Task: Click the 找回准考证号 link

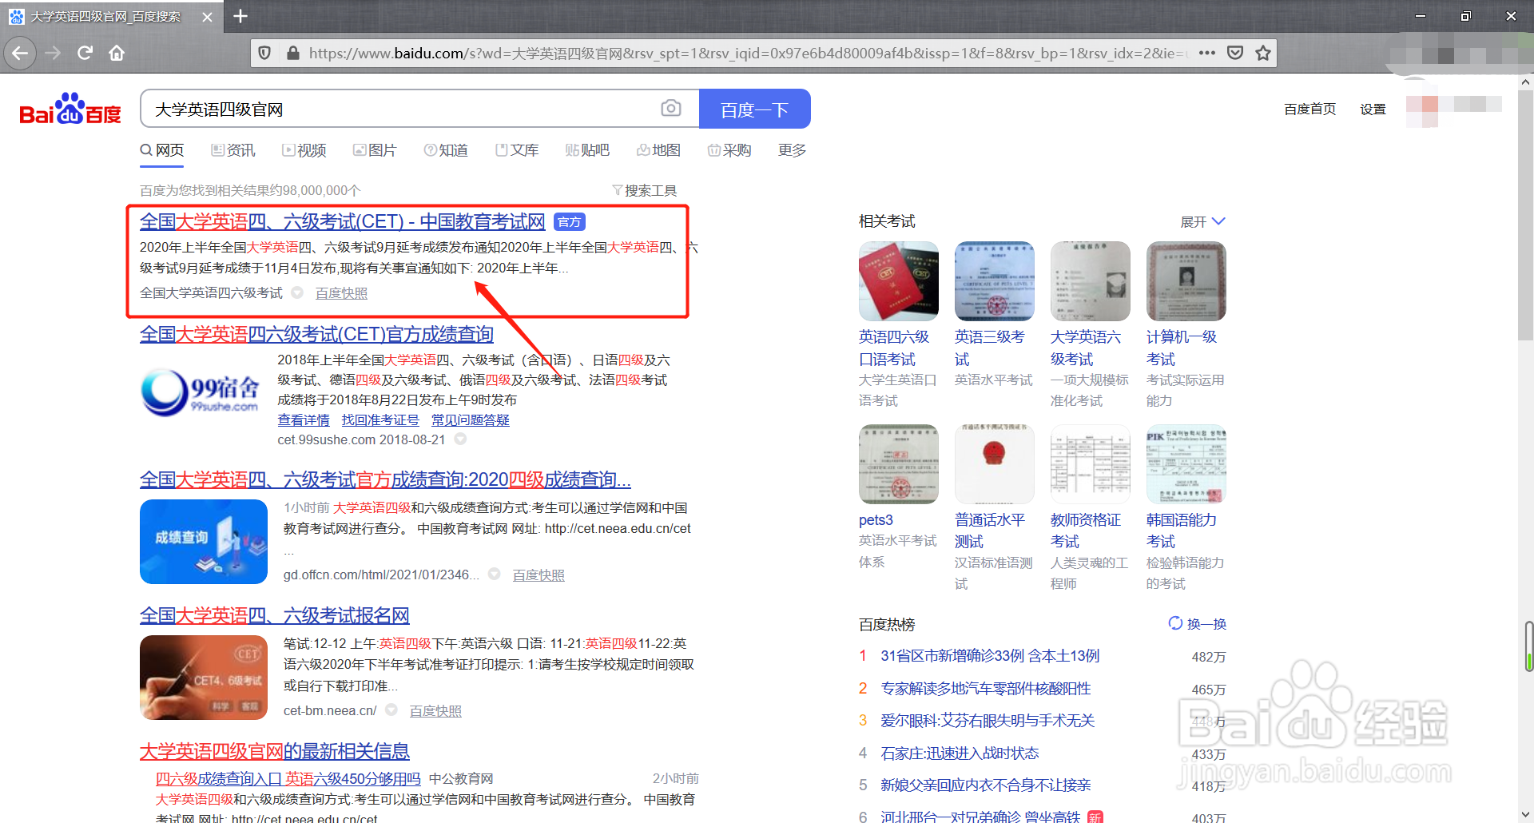Action: click(380, 419)
